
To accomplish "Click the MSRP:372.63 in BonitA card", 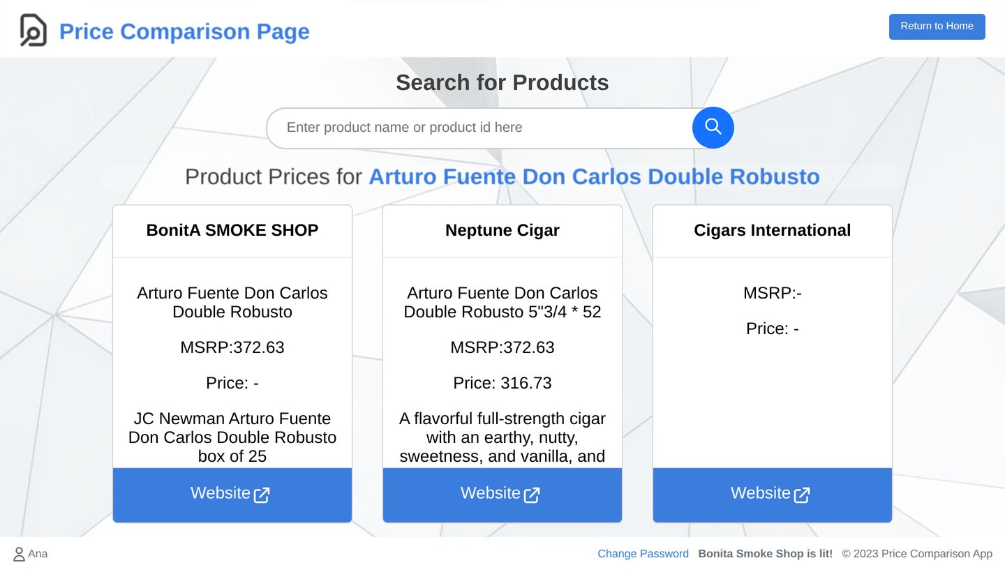I will pos(232,347).
